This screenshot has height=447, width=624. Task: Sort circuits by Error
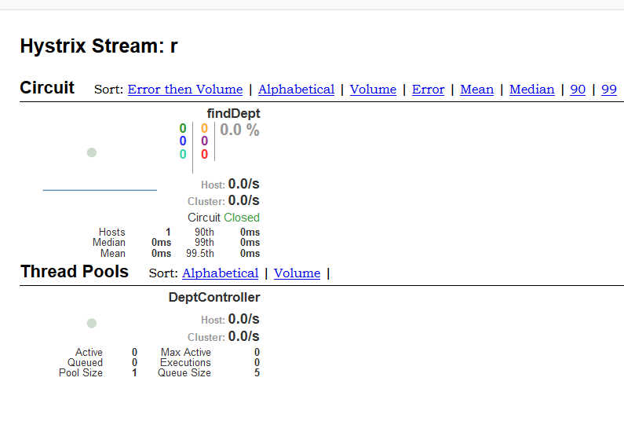429,90
